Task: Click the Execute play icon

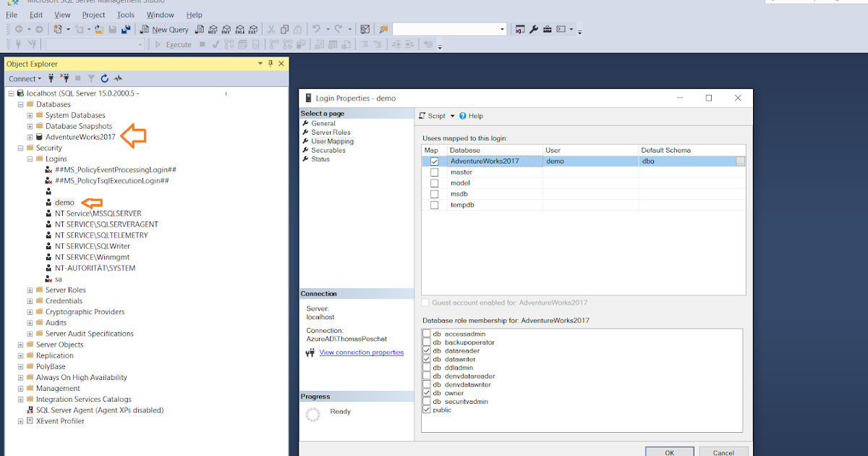Action: point(159,44)
